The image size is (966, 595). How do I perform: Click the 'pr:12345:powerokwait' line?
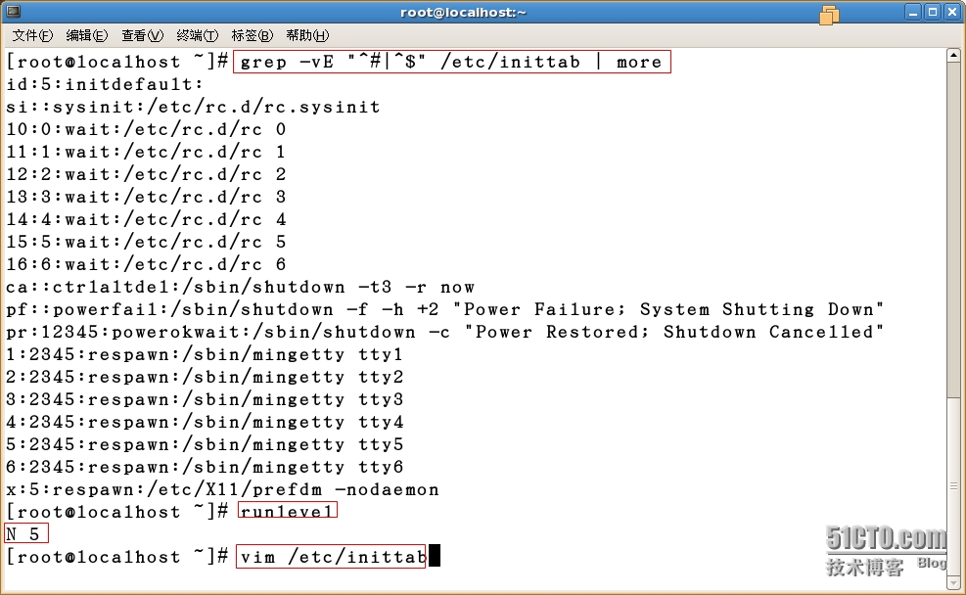pos(445,332)
